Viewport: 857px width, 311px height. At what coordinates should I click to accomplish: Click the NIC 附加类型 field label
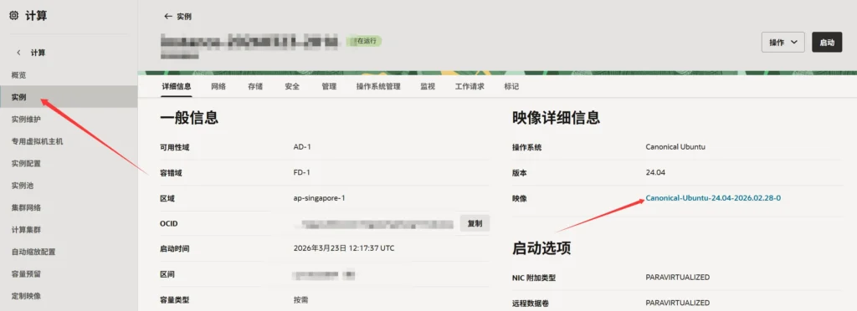[534, 278]
